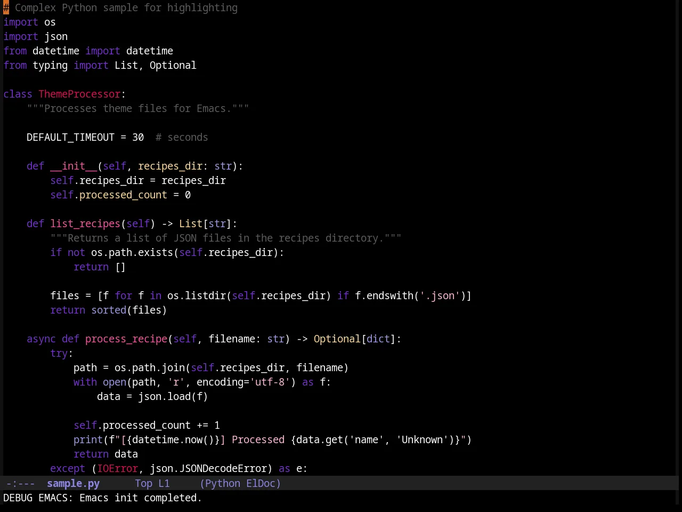Click 'List[str]' return annotation

[x=205, y=223]
